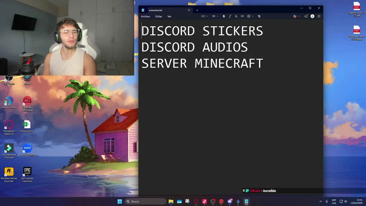Open the Ver menu
The height and width of the screenshot is (206, 366).
point(169,16)
